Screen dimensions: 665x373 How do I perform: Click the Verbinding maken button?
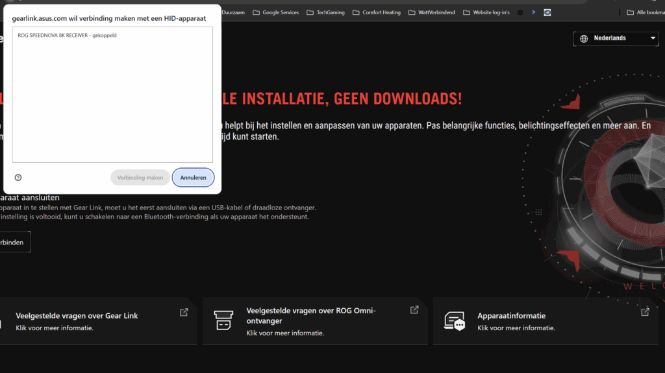[x=140, y=178]
